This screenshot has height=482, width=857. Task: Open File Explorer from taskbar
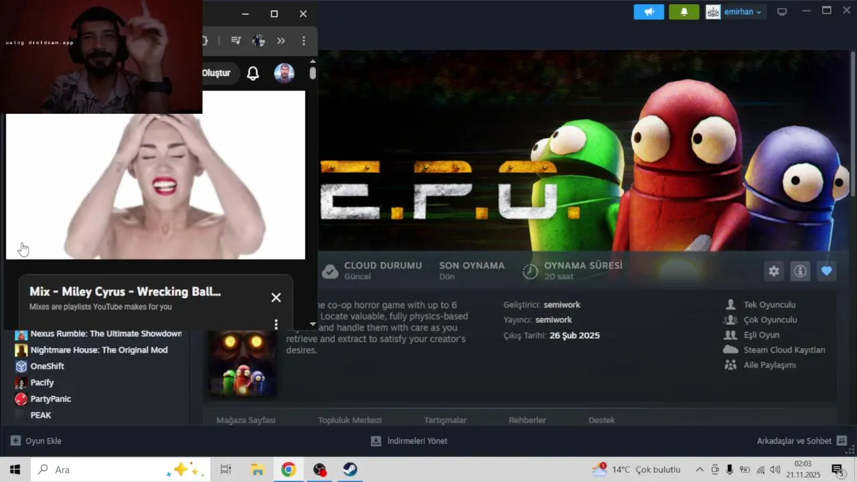[257, 469]
